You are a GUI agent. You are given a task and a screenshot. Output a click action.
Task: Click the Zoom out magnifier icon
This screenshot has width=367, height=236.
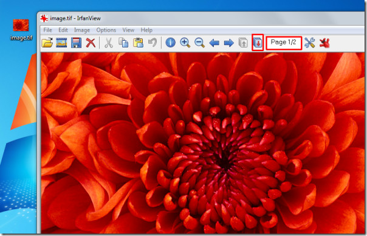pyautogui.click(x=200, y=43)
